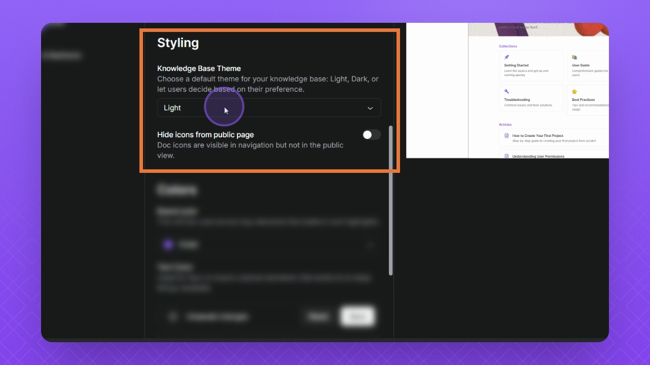650x365 pixels.
Task: Click the 'Choose a default theme' description text
Action: [268, 84]
